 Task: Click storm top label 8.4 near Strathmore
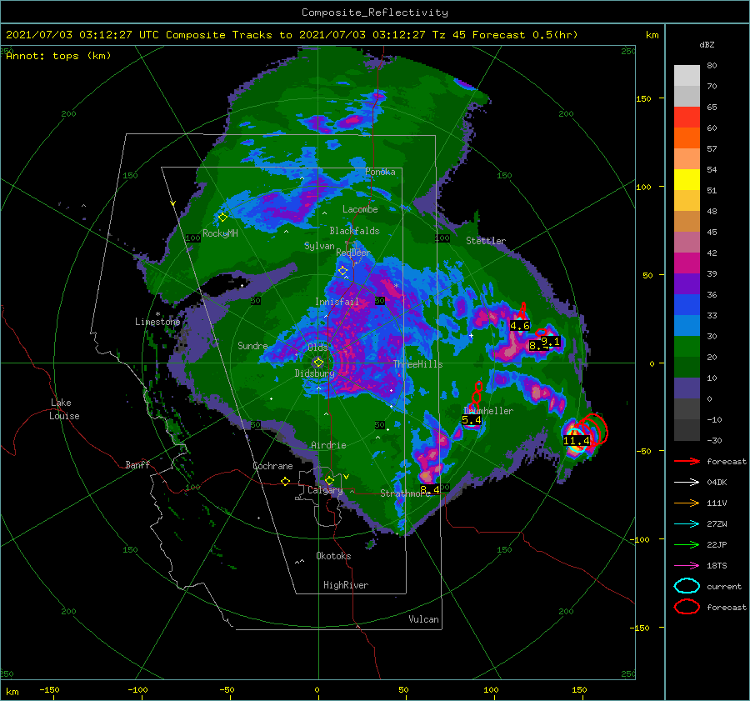[429, 490]
